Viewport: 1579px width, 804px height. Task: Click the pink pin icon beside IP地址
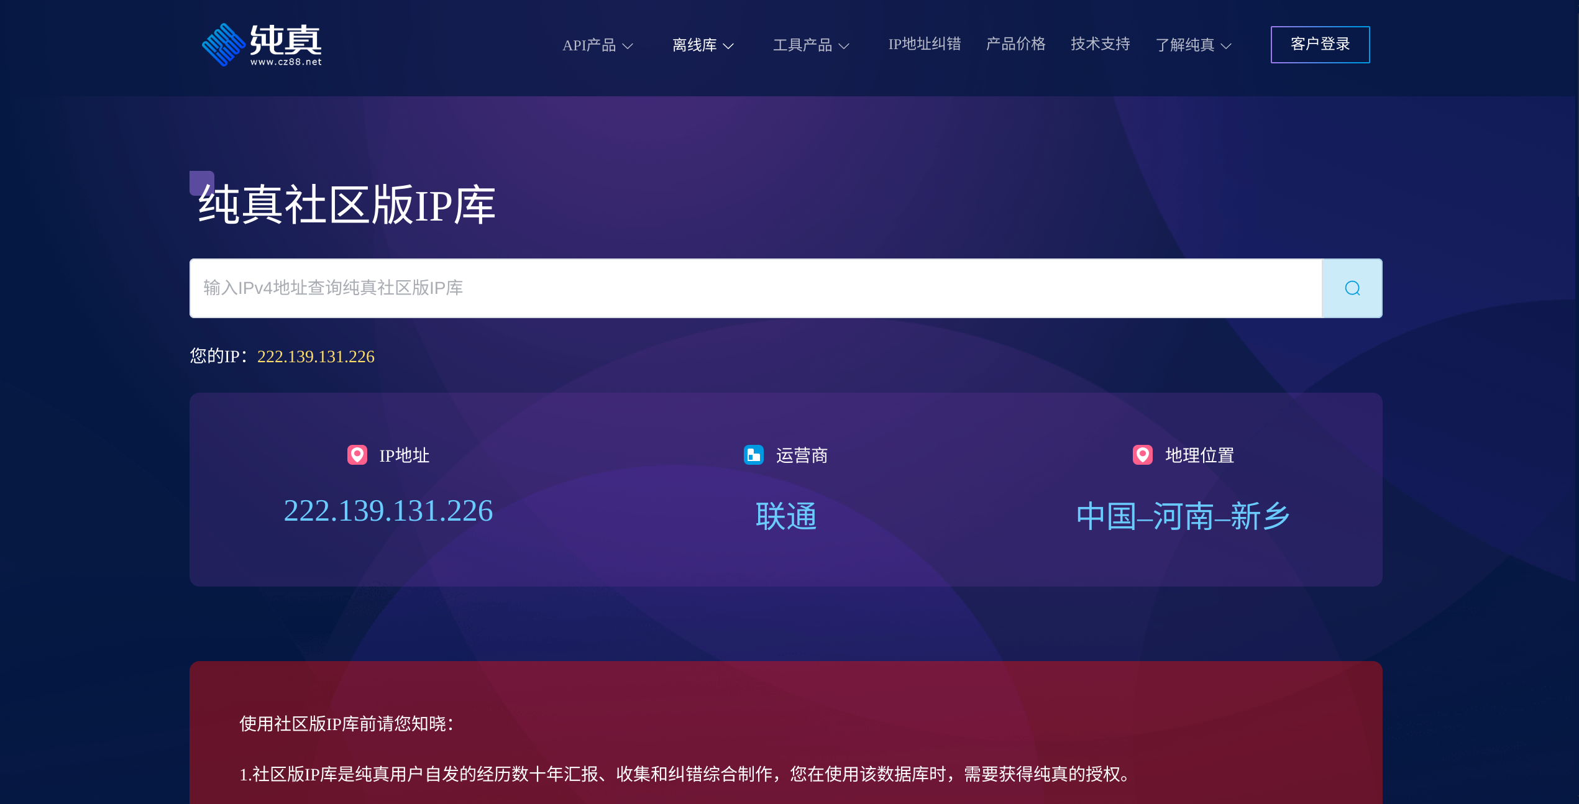pos(357,455)
